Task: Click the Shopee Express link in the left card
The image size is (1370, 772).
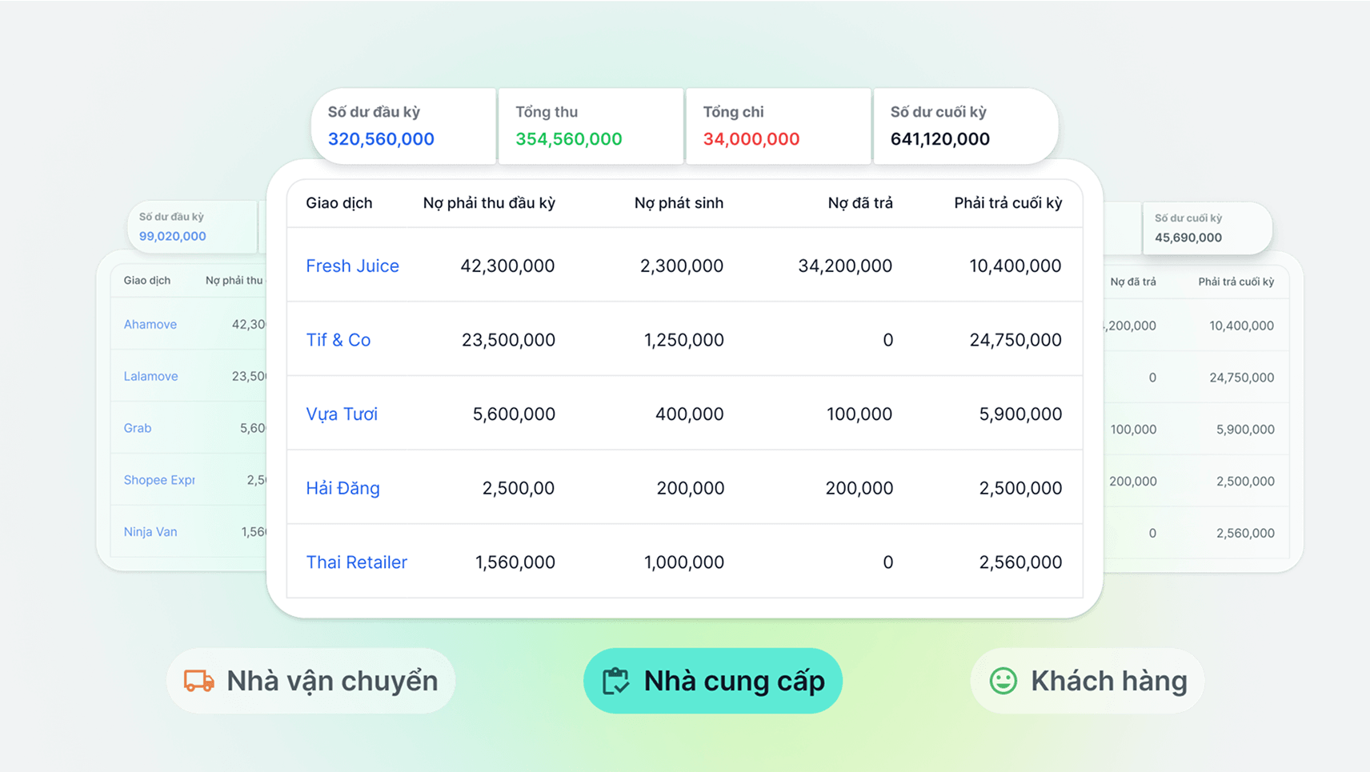Action: 159,480
